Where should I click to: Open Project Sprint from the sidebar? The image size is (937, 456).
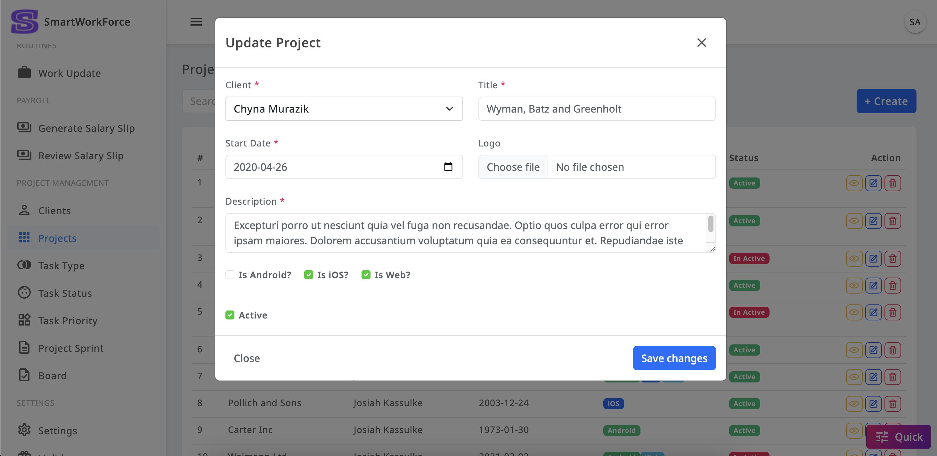coord(71,348)
